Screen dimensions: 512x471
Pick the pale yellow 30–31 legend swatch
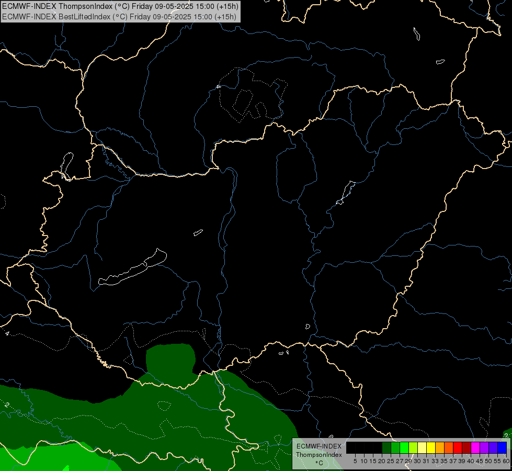(x=422, y=447)
